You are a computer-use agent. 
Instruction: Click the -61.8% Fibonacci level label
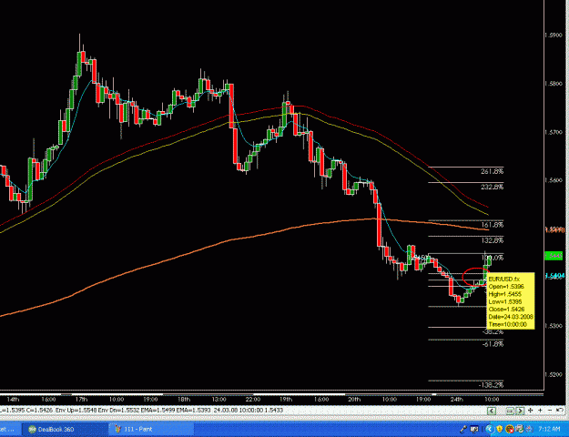493,344
